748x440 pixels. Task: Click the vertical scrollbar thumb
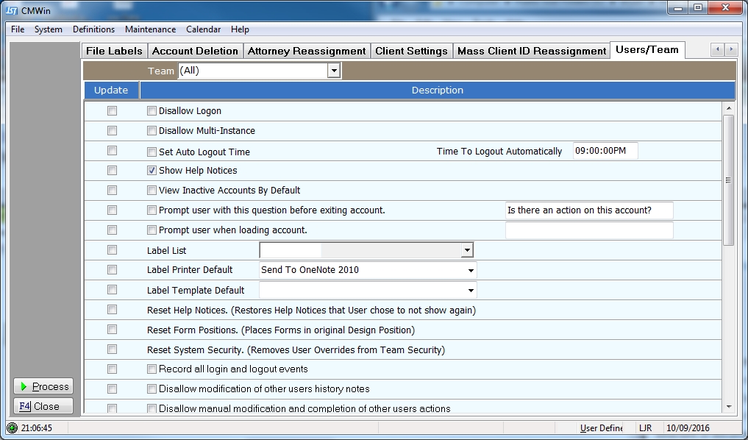[729, 180]
